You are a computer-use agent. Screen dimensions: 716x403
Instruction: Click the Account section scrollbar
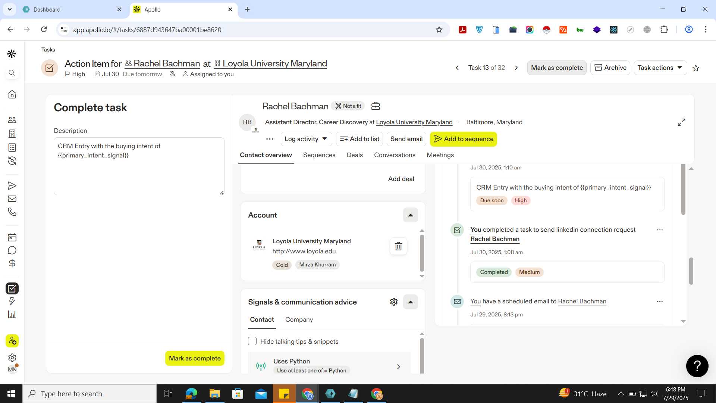coord(422,253)
